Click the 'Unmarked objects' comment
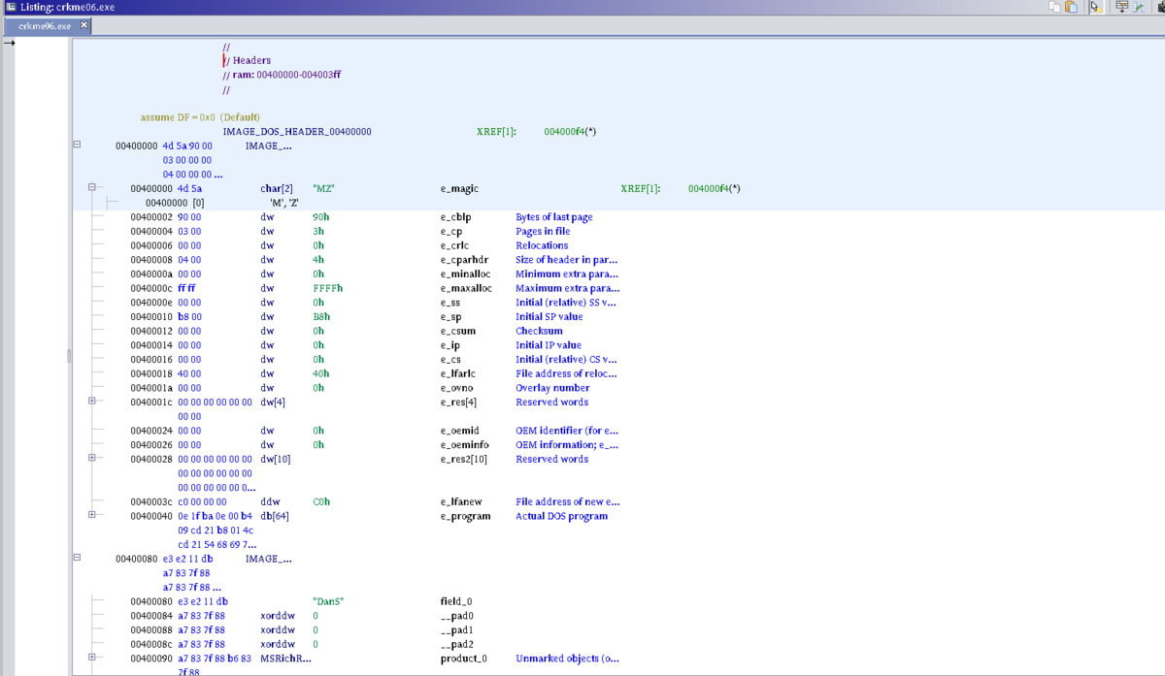 click(567, 659)
